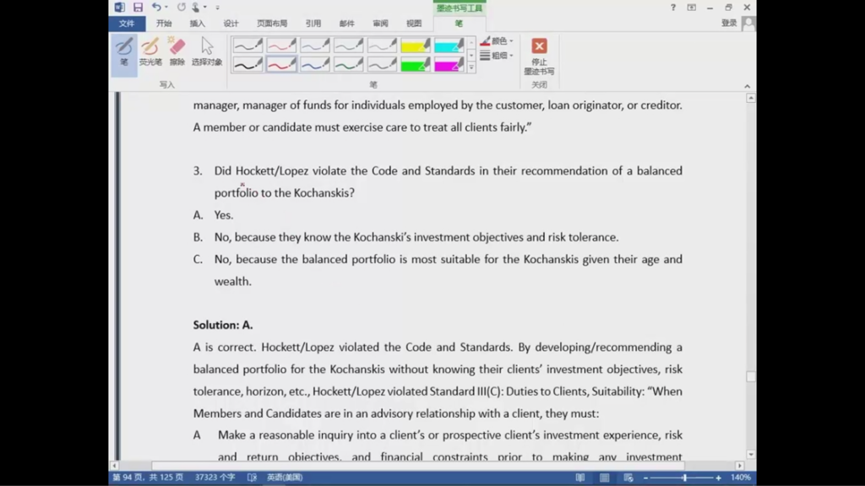Switch to Print Layout view in status bar

603,478
